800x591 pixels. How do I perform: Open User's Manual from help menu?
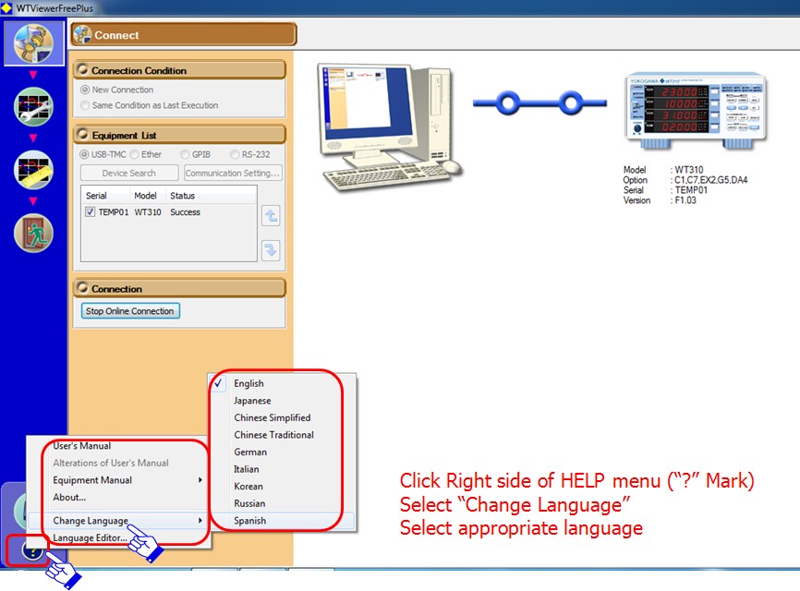[x=117, y=446]
